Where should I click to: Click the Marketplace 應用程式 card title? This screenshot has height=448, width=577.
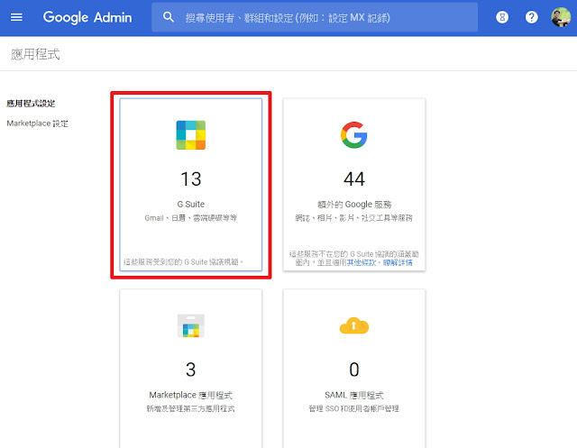click(190, 395)
